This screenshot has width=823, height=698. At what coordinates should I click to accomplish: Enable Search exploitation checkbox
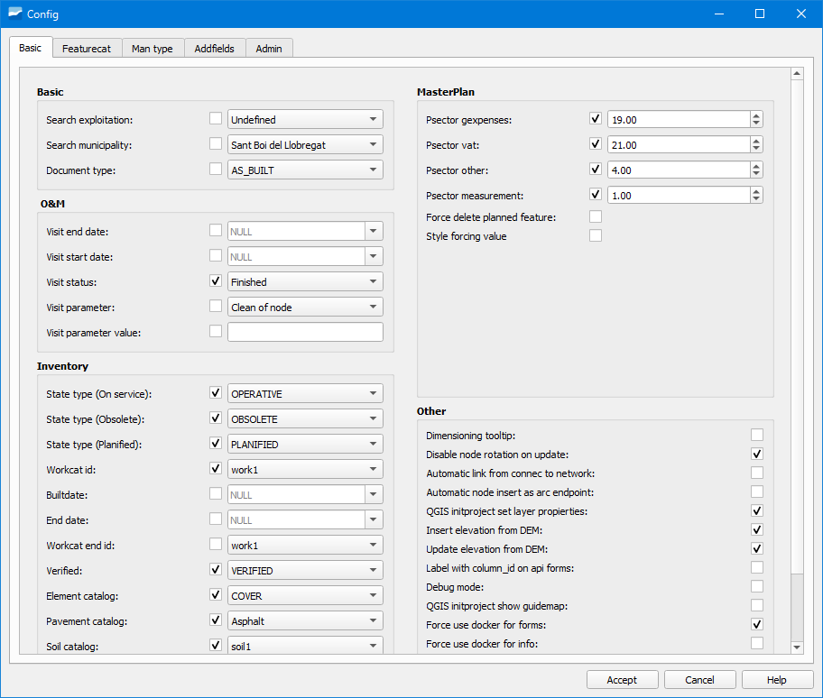pyautogui.click(x=216, y=119)
